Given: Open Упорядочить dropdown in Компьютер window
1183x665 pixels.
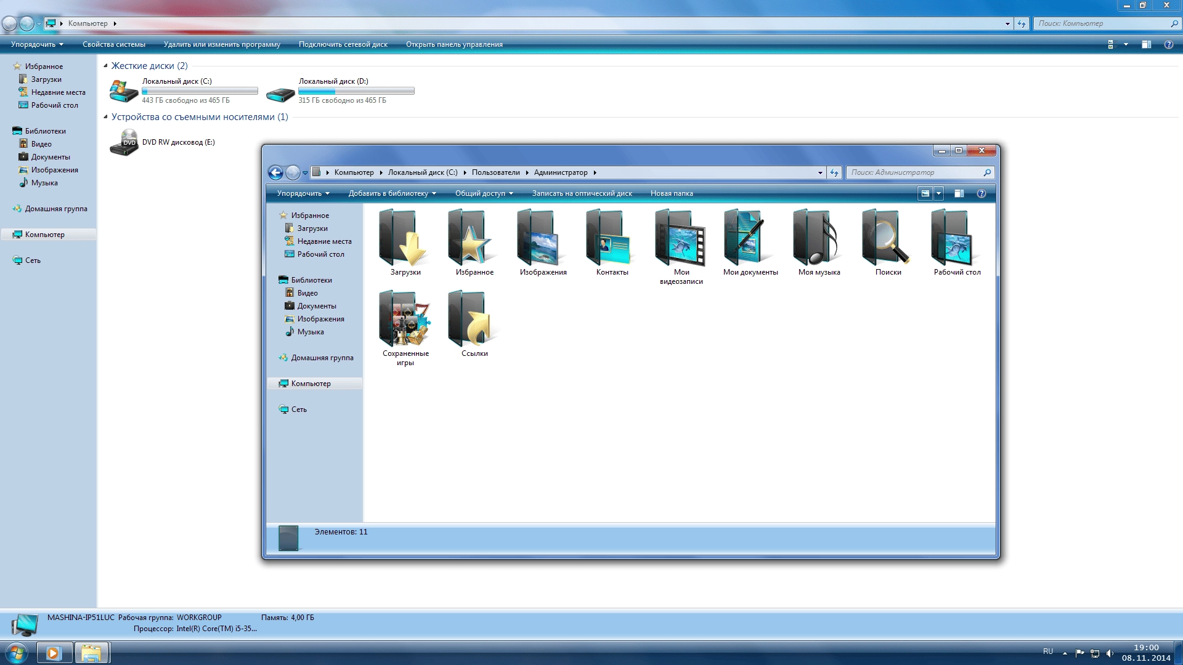Looking at the screenshot, I should [x=37, y=44].
